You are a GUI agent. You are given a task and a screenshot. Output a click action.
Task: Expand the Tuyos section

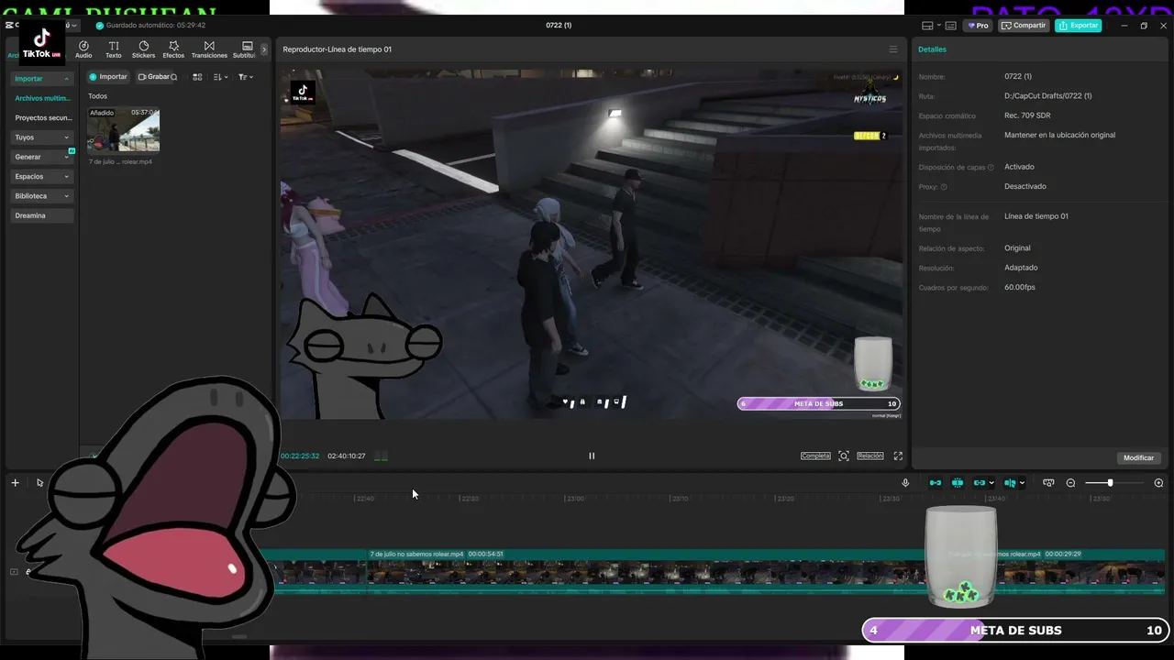pyautogui.click(x=42, y=137)
